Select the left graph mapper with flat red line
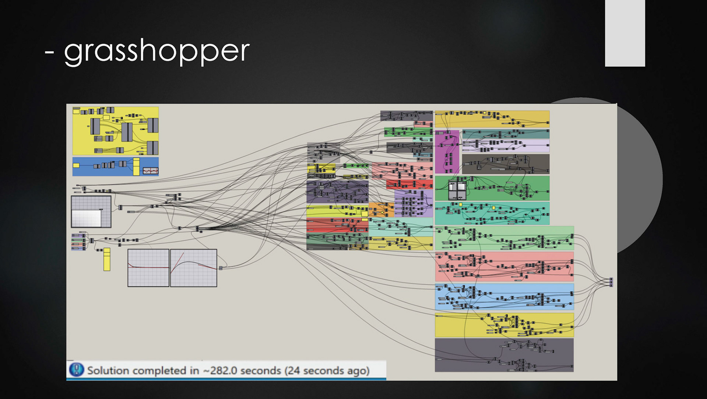Image resolution: width=707 pixels, height=399 pixels. click(x=148, y=268)
